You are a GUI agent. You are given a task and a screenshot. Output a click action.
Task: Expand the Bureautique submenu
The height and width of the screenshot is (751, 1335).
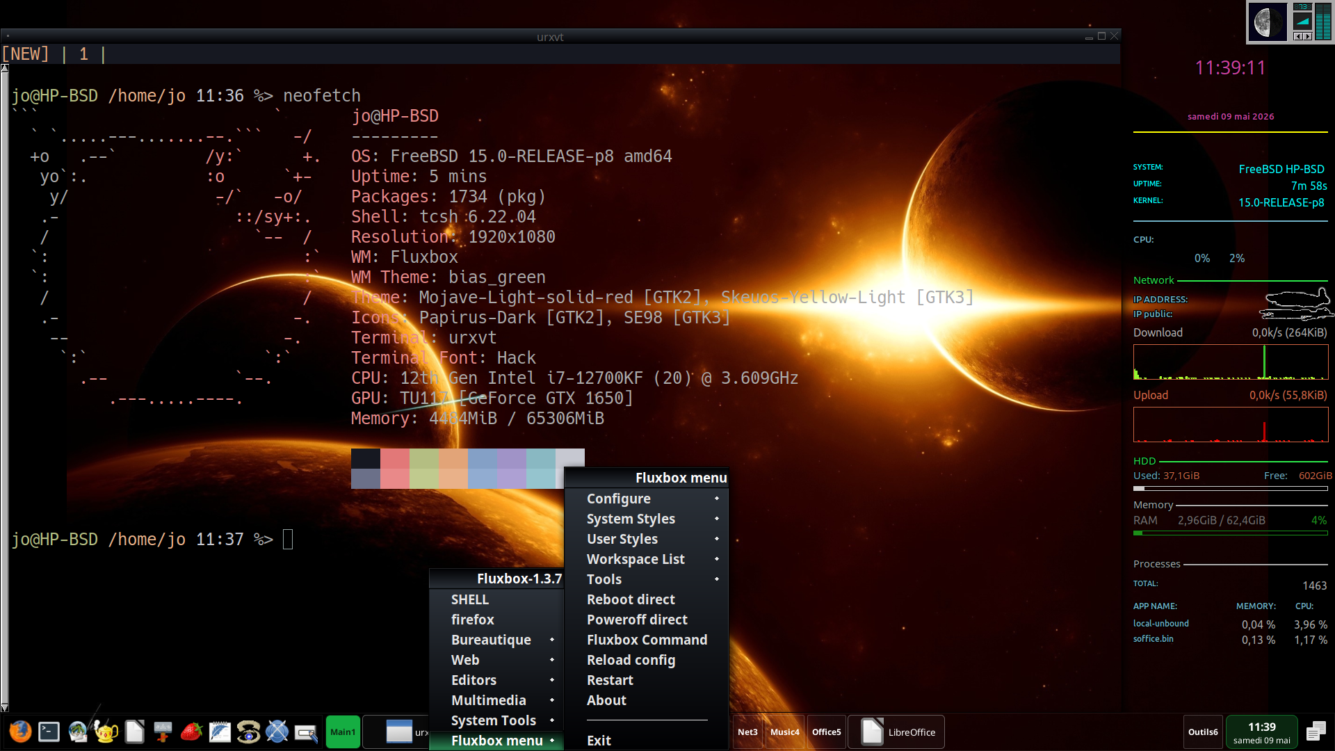496,640
